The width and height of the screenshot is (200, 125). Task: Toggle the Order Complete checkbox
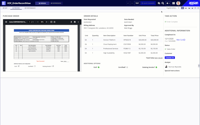(x=165, y=22)
